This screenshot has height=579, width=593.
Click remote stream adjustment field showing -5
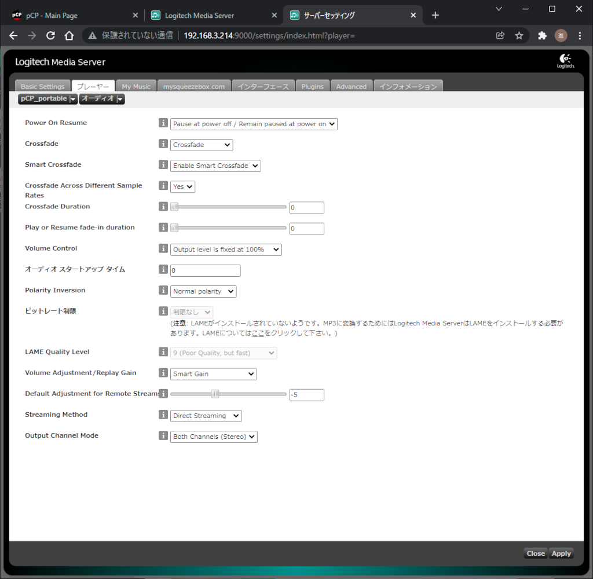pyautogui.click(x=307, y=395)
